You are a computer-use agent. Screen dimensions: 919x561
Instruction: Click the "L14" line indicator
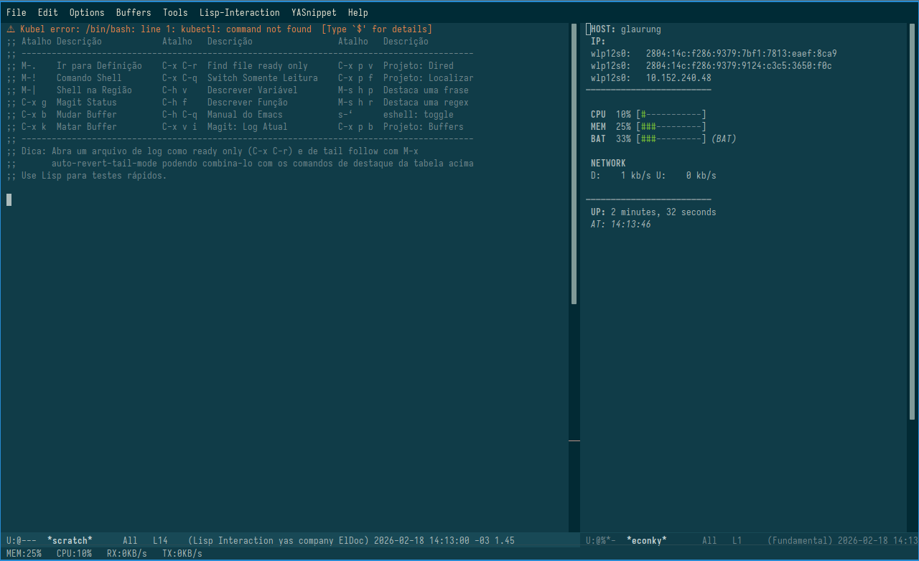tap(160, 540)
